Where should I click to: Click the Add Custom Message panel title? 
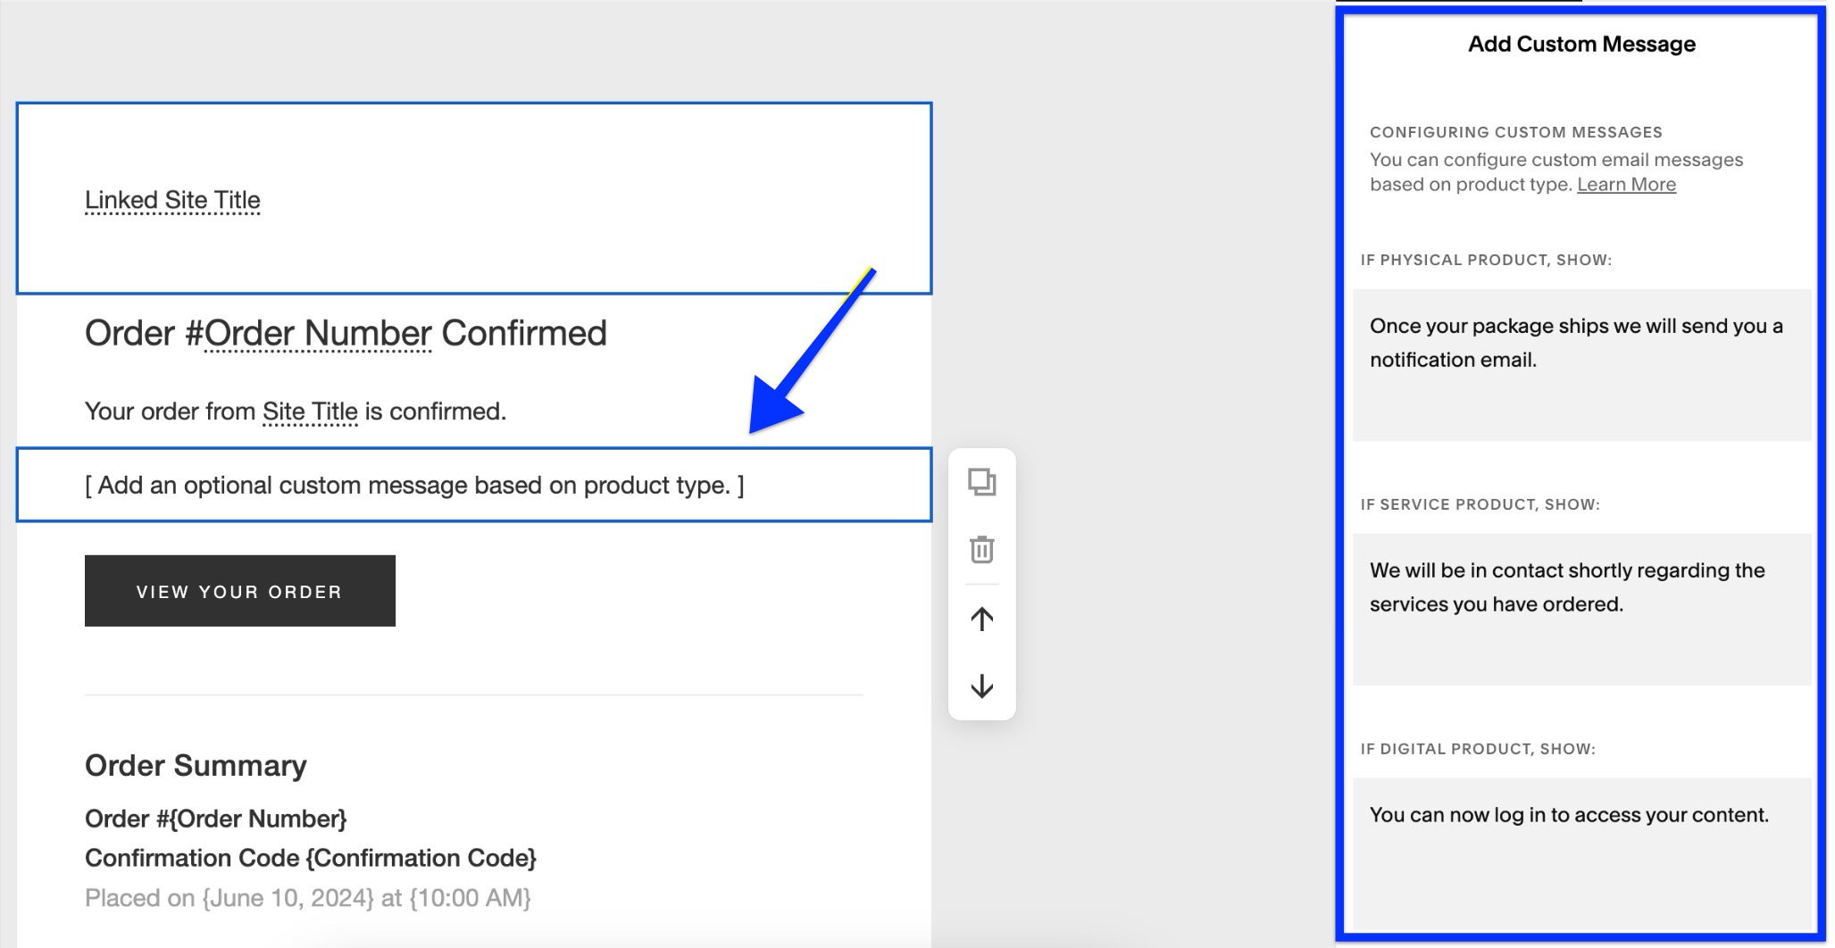[1581, 45]
